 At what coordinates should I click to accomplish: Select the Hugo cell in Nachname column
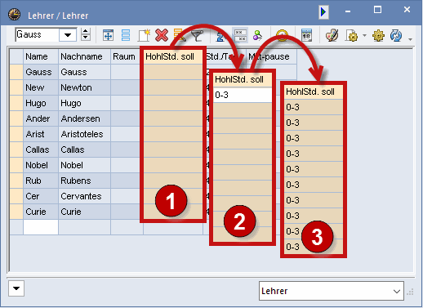(x=84, y=103)
